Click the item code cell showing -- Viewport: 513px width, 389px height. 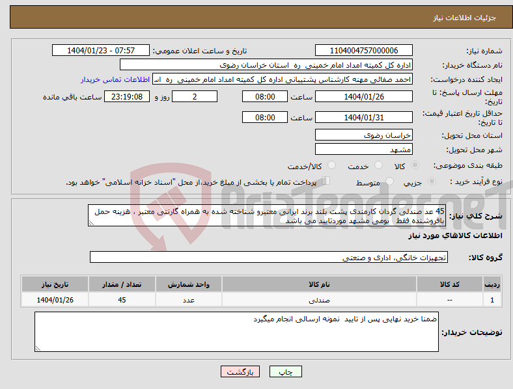[x=450, y=300]
